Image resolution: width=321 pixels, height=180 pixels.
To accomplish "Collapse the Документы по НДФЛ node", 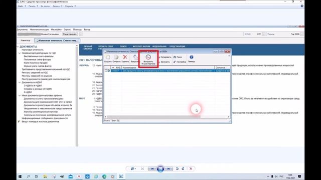I will tap(20, 82).
